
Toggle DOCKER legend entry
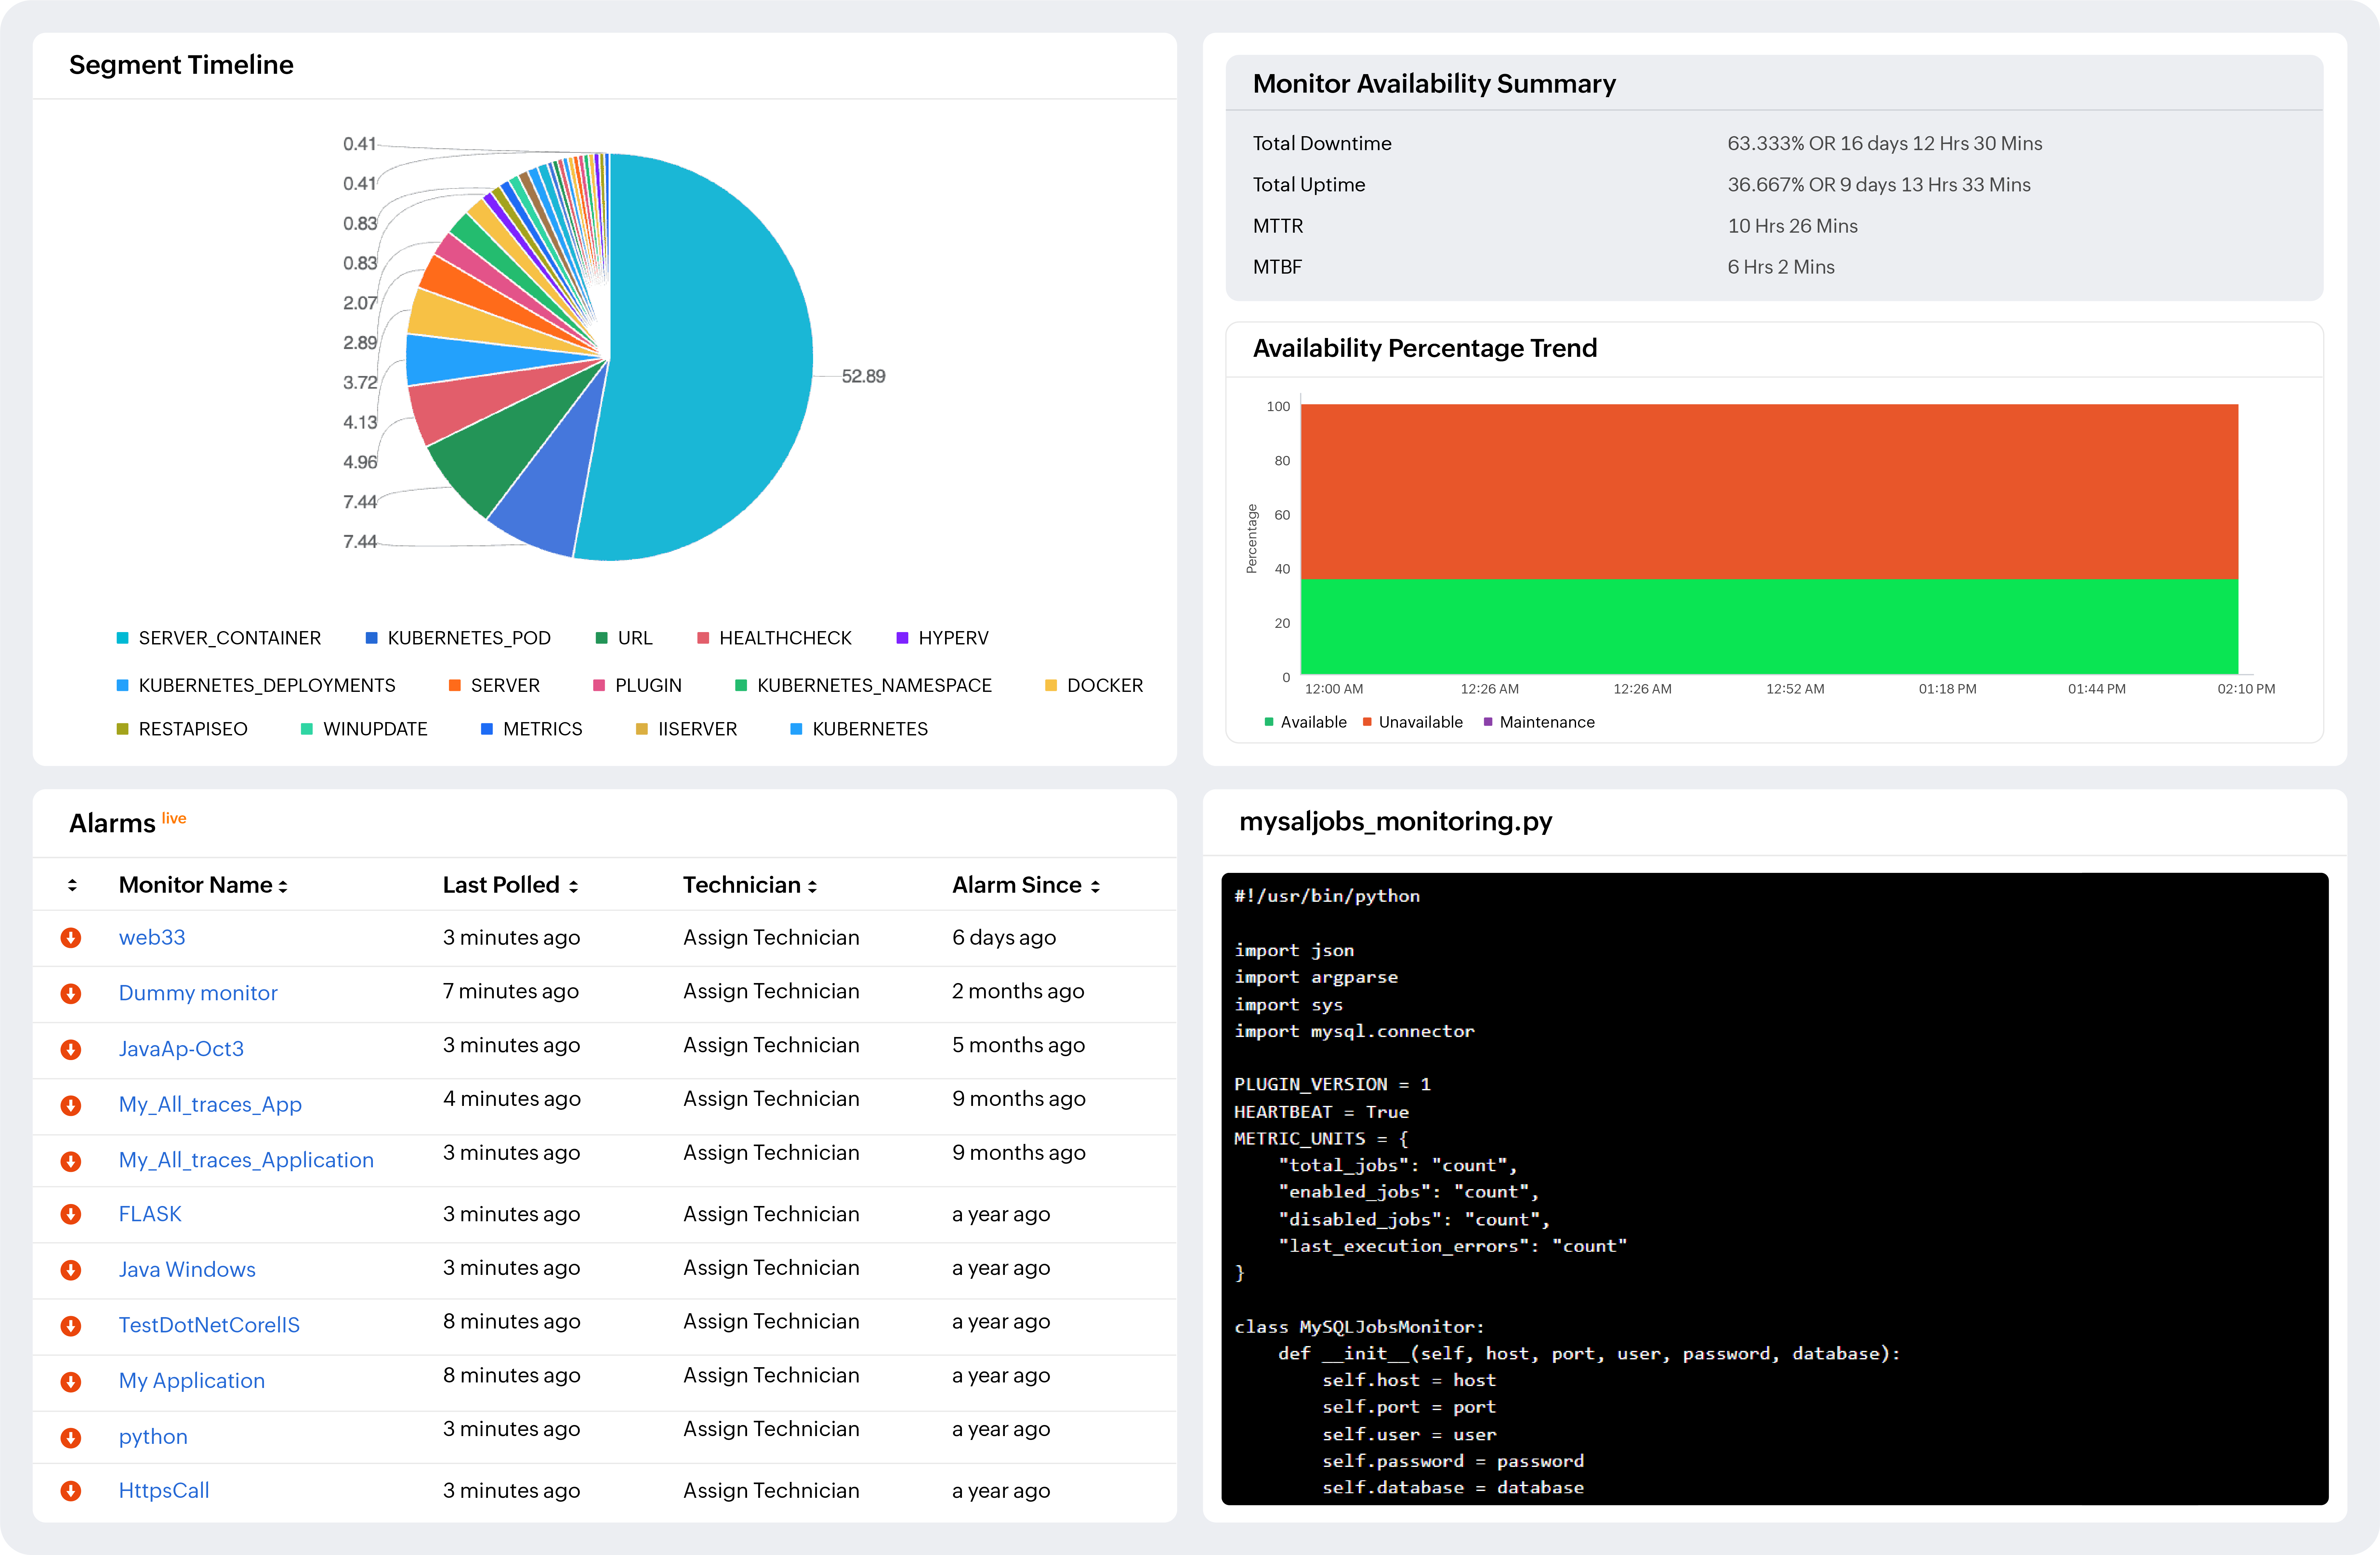click(x=1094, y=686)
